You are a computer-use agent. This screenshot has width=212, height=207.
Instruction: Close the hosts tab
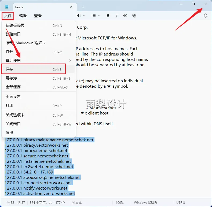click(x=71, y=7)
